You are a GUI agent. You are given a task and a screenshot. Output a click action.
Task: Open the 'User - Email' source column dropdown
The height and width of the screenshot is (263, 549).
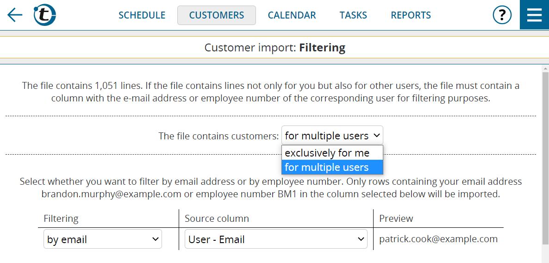[276, 239]
